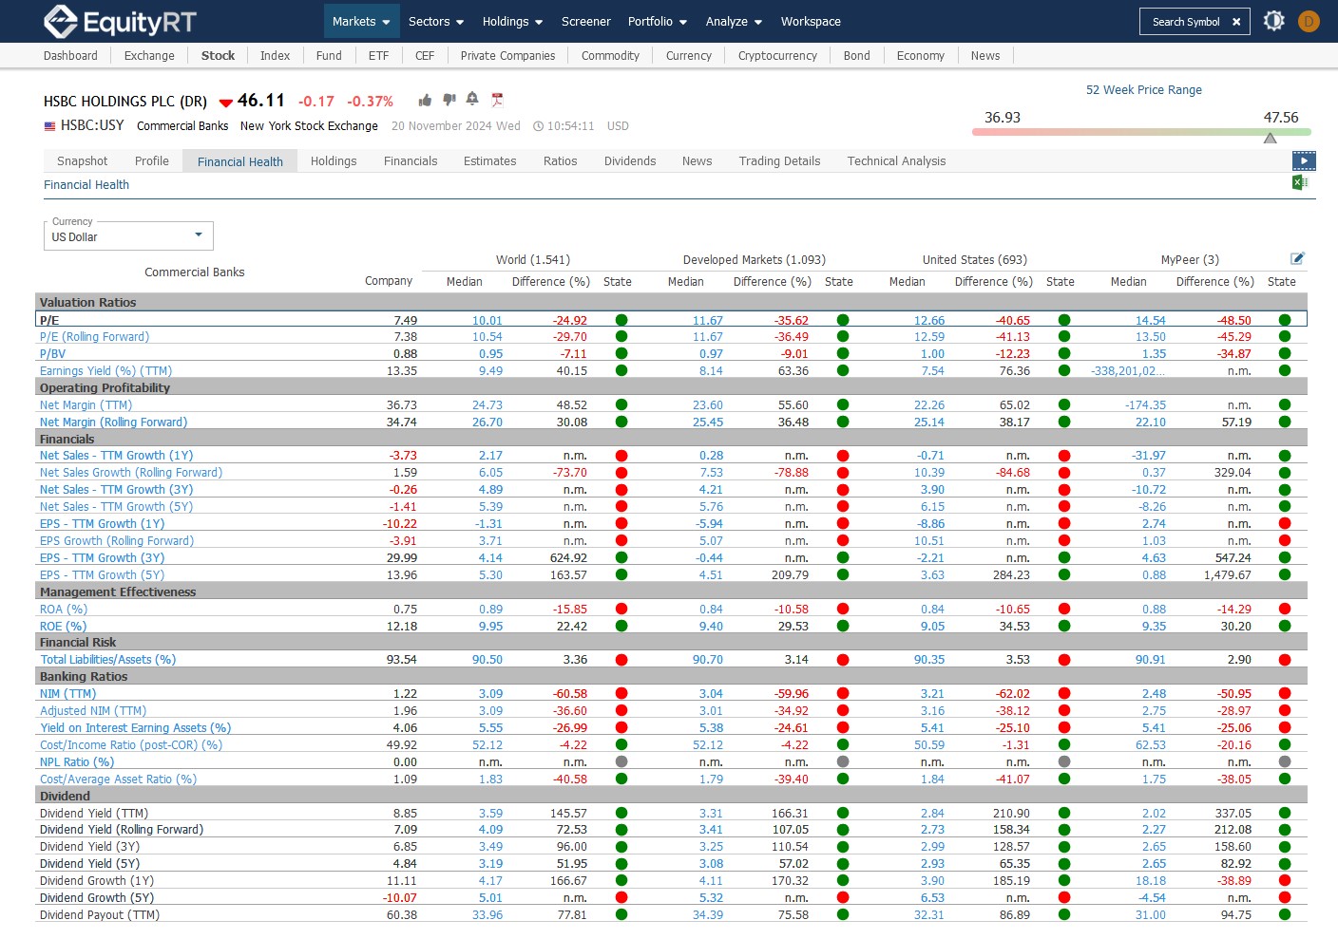1338x939 pixels.
Task: Click the World median P/E value 10.01
Action: [x=487, y=321]
